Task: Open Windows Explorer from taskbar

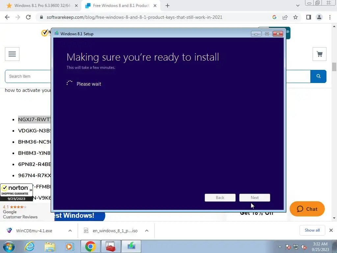Action: [x=50, y=246]
